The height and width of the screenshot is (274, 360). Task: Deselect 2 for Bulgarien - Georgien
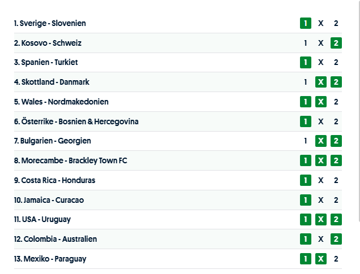pyautogui.click(x=336, y=141)
